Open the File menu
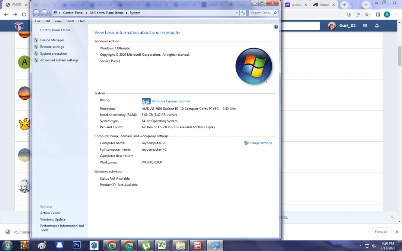402x251 pixels. [38, 21]
